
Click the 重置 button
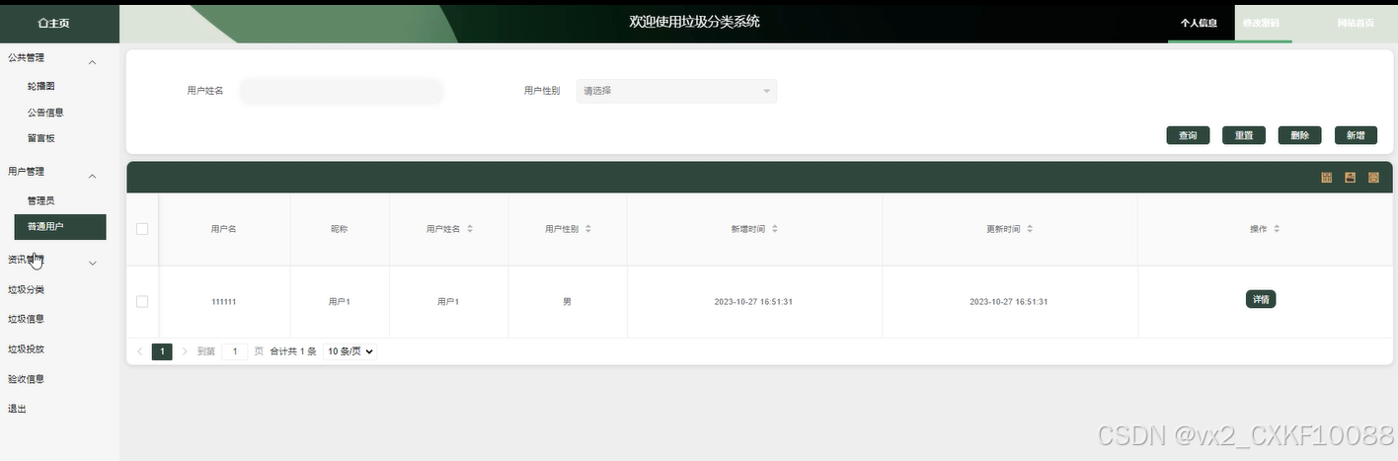[x=1244, y=135]
